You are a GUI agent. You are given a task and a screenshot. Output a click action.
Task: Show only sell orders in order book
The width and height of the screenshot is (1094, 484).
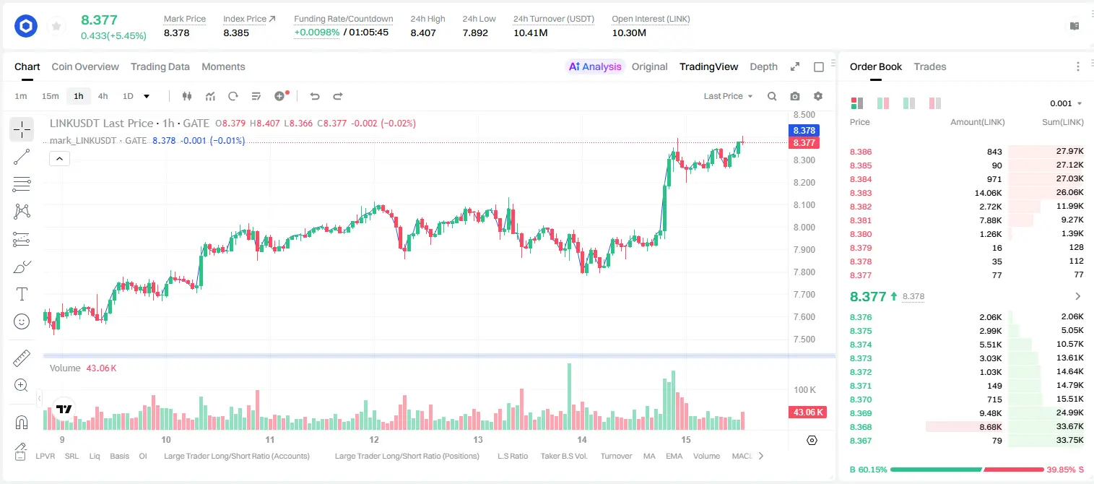pyautogui.click(x=935, y=103)
